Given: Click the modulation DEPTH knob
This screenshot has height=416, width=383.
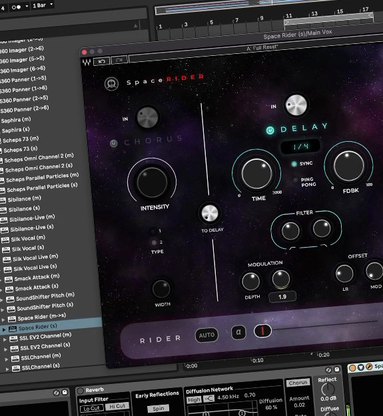Looking at the screenshot, I should tap(251, 282).
